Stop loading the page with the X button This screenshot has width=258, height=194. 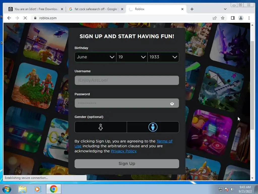(x=25, y=18)
